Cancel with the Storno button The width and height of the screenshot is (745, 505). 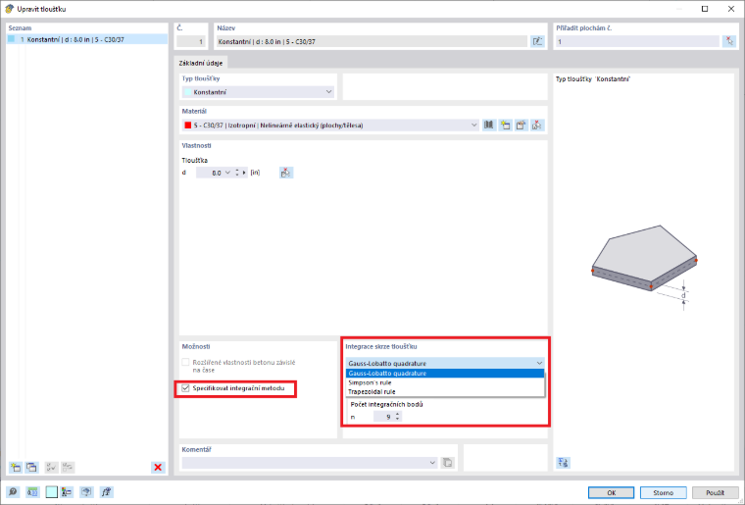663,492
